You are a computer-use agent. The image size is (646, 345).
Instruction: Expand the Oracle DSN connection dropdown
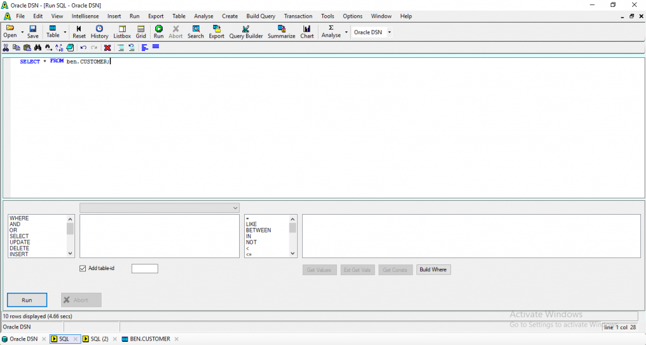pyautogui.click(x=389, y=32)
